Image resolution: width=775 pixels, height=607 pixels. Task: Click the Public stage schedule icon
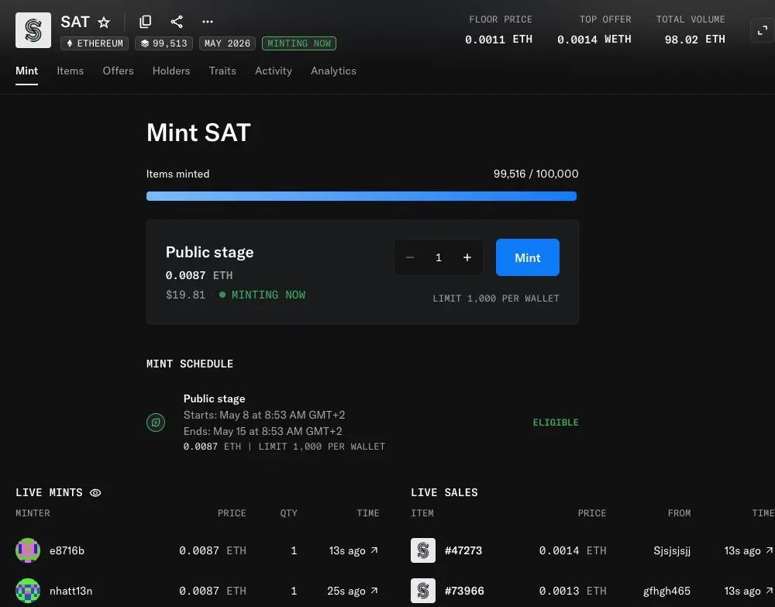(x=156, y=422)
